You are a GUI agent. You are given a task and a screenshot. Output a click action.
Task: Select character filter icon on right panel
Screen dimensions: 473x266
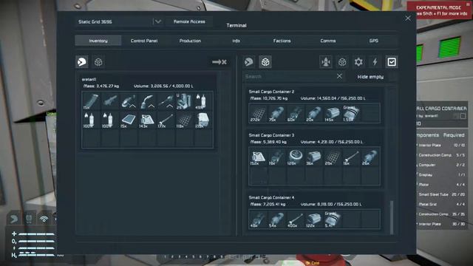tap(249, 62)
